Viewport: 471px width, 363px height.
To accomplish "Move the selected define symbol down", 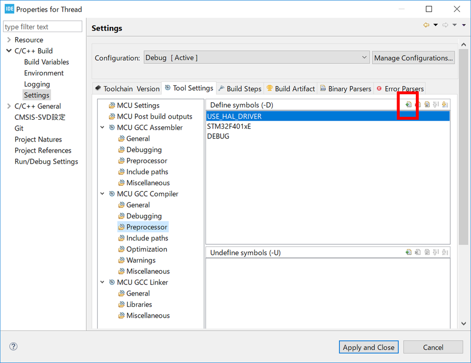I will [445, 105].
